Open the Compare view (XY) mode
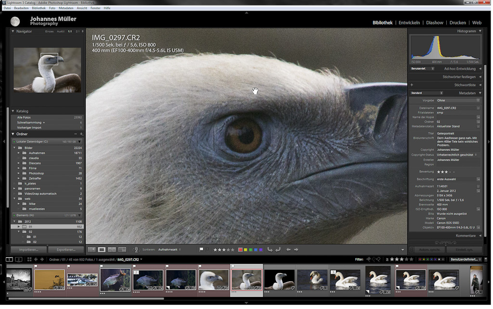This screenshot has width=493, height=309. click(x=112, y=250)
